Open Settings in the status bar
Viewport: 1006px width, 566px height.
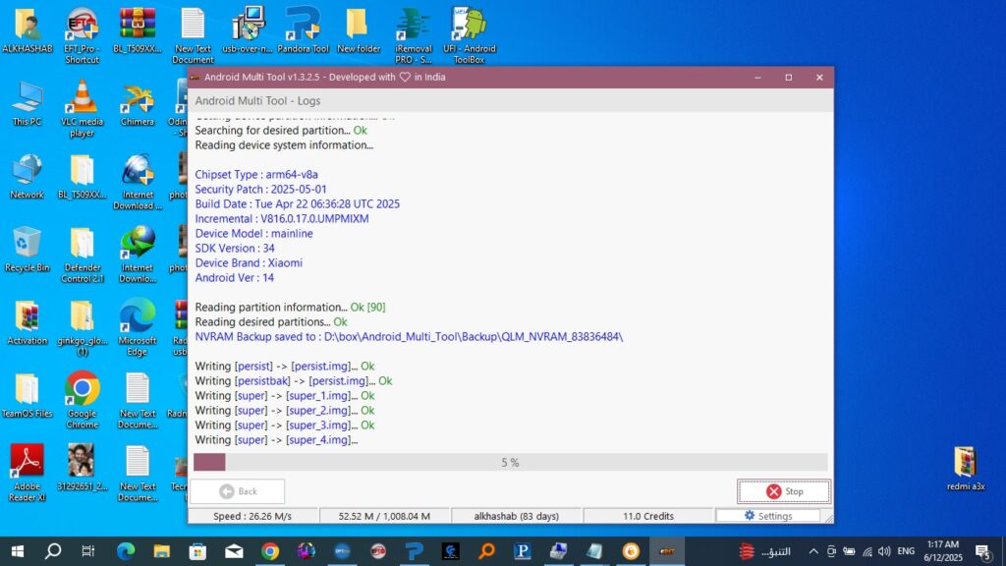(767, 516)
